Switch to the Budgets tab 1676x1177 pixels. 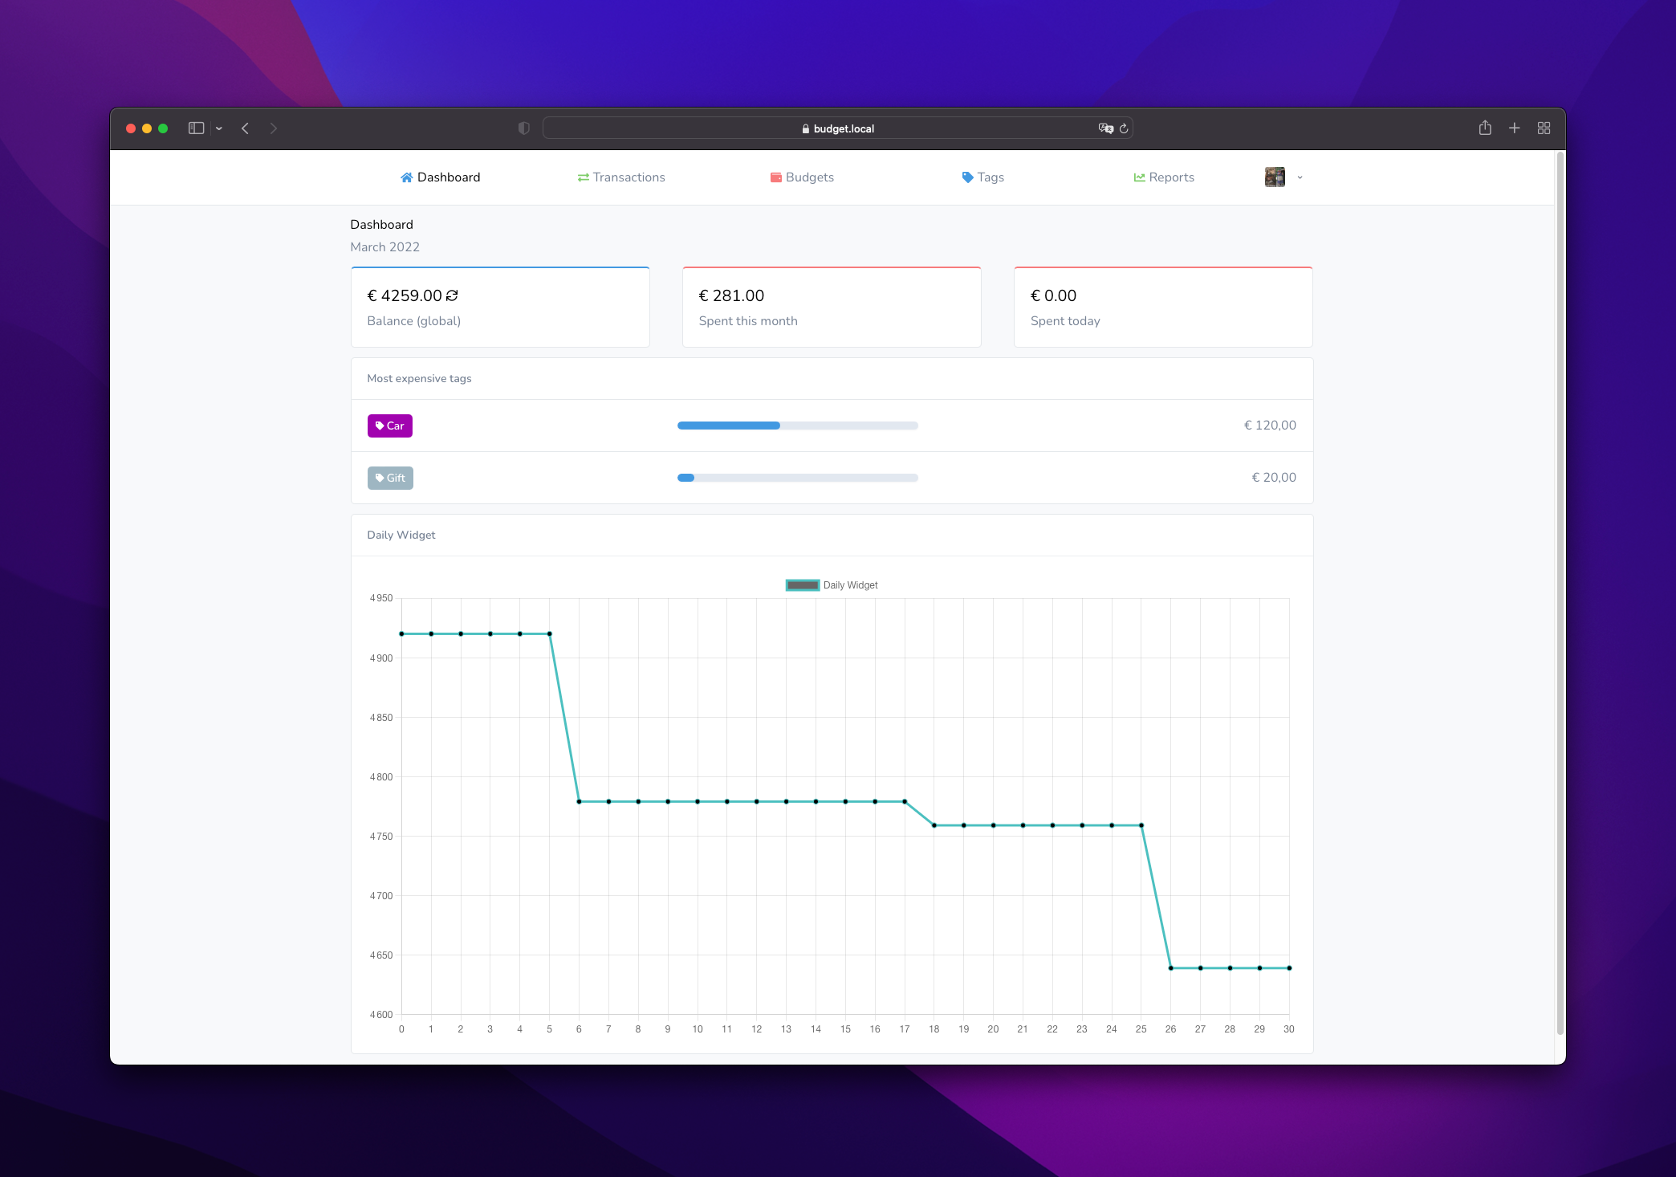coord(802,177)
